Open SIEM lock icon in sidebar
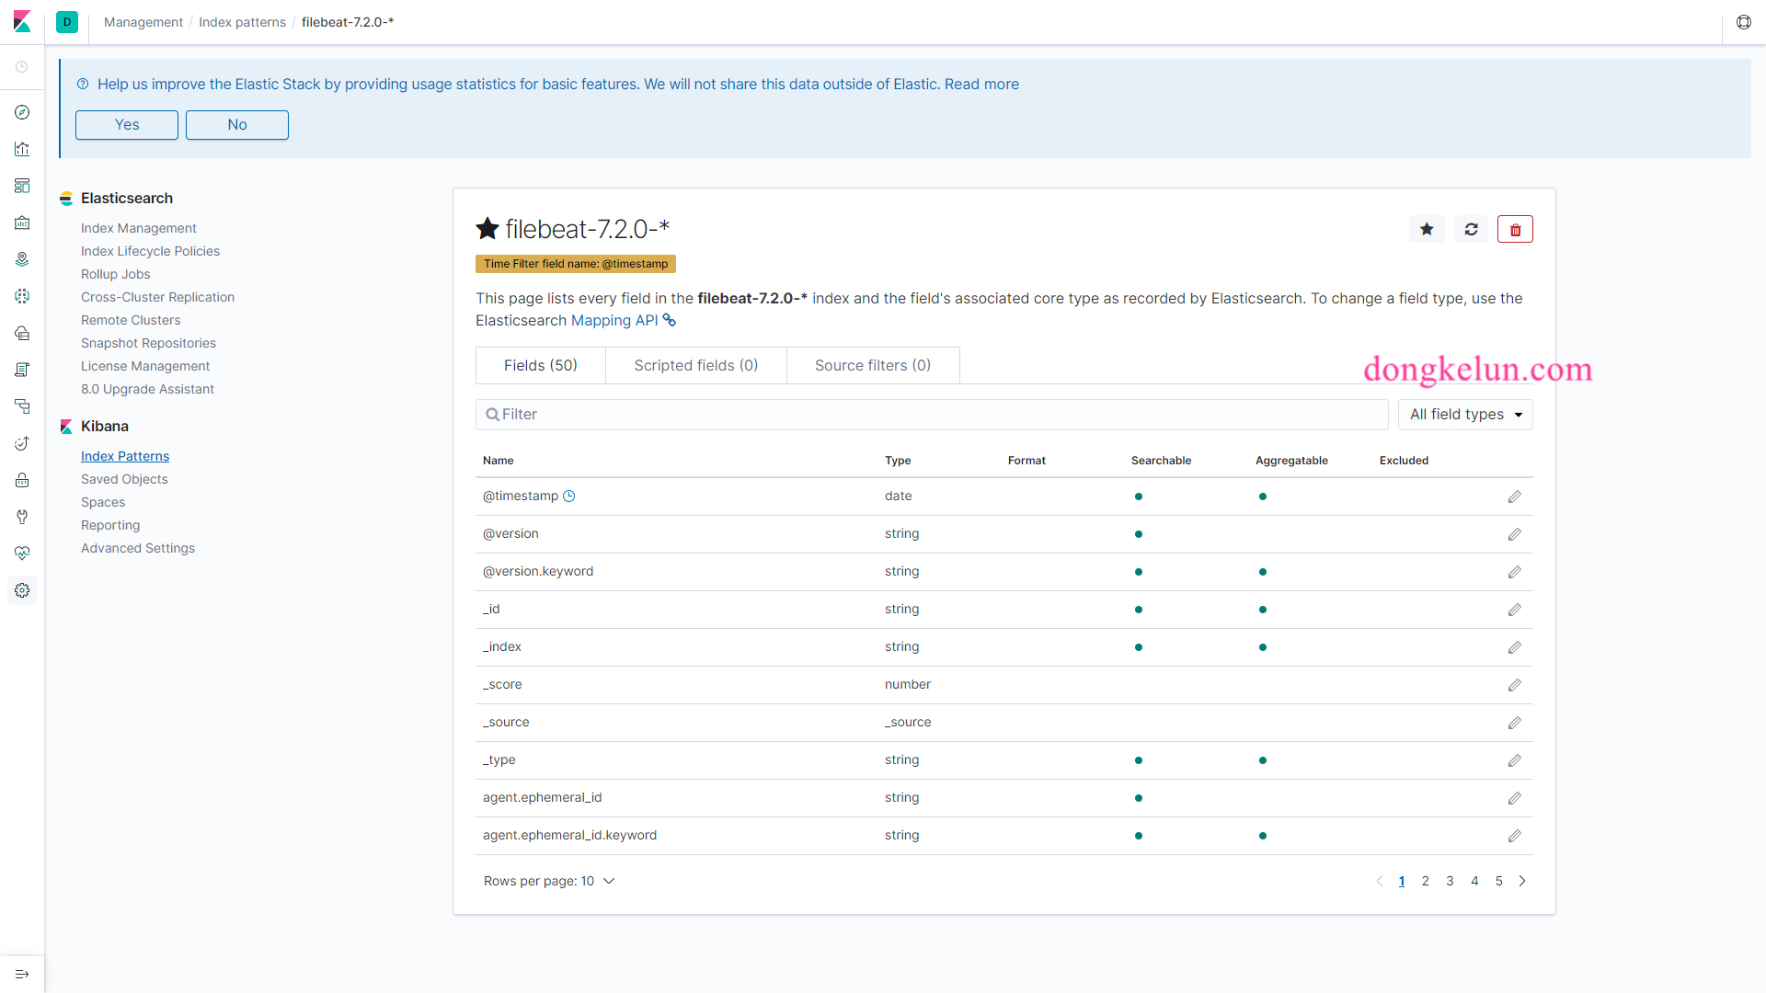 22,480
